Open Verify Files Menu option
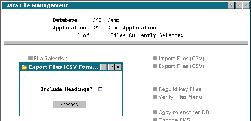The width and height of the screenshot is (251, 121). coord(180,97)
